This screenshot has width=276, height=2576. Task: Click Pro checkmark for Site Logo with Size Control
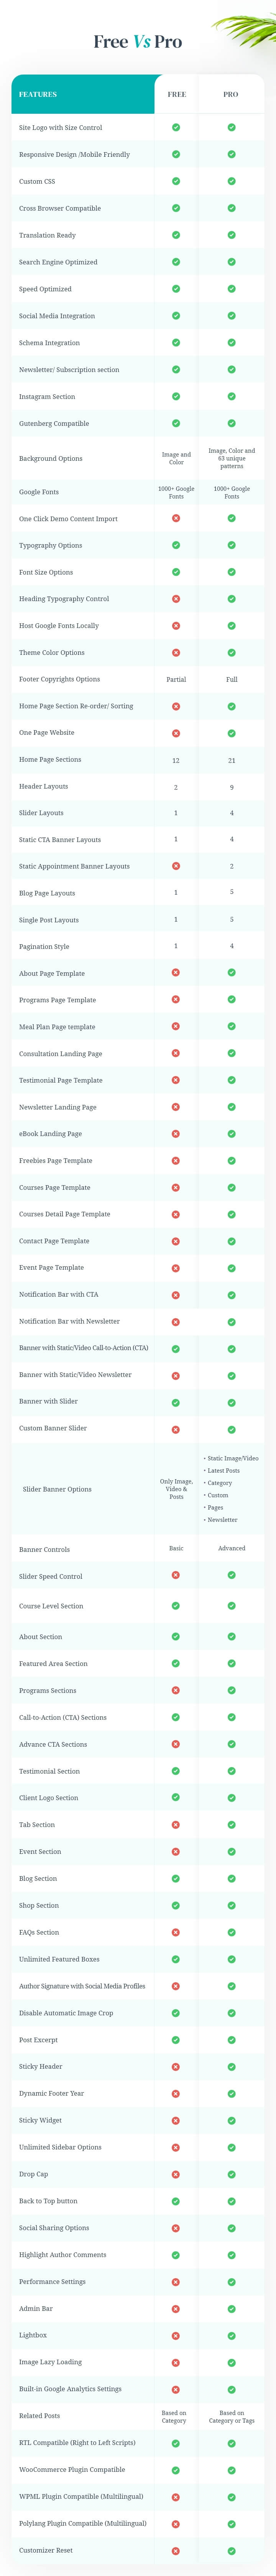click(x=231, y=128)
